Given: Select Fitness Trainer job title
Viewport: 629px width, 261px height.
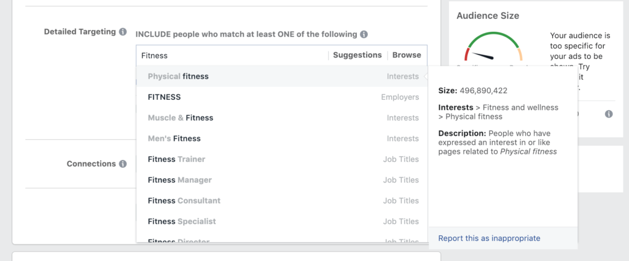Looking at the screenshot, I should (177, 159).
